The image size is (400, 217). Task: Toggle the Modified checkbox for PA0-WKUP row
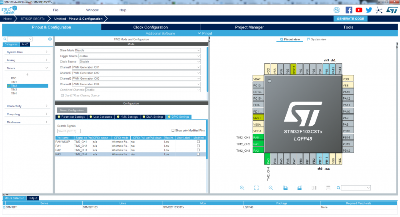point(198,141)
